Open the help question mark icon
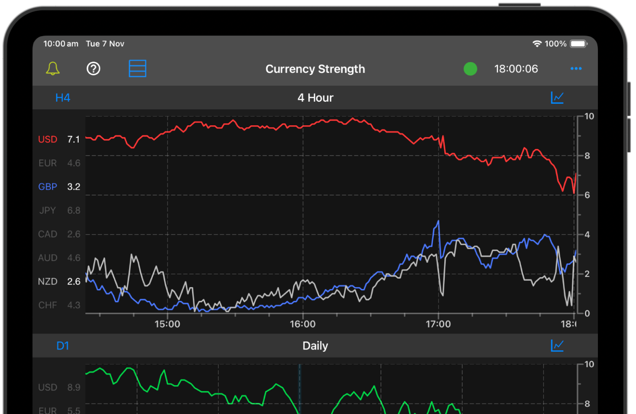 coord(93,69)
